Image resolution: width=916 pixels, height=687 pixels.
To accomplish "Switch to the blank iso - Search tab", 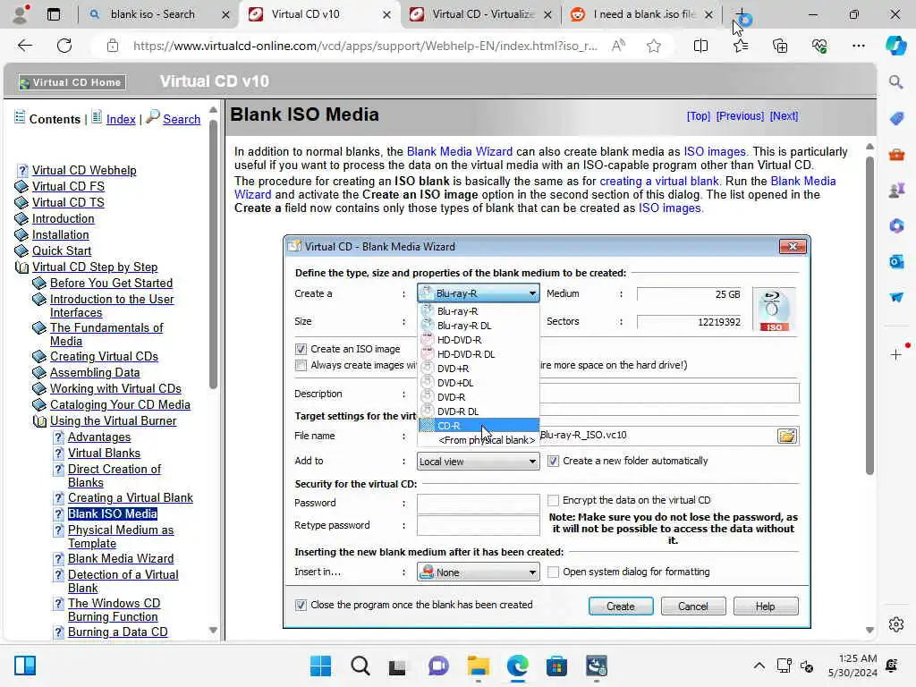I will [x=152, y=14].
